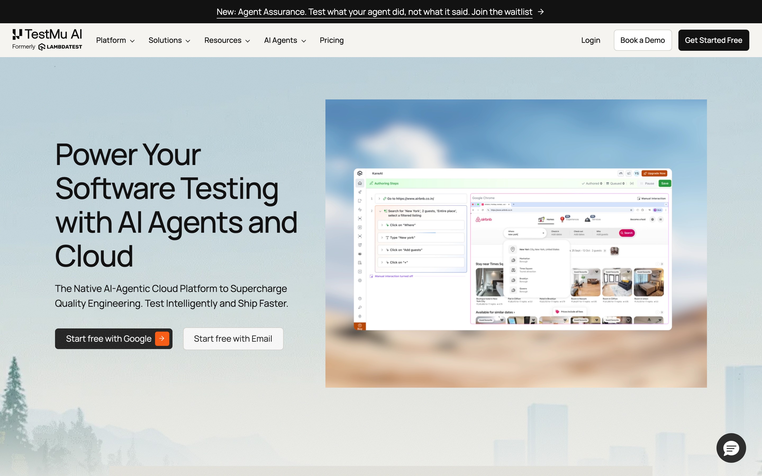Viewport: 762px width, 476px height.
Task: Click heart icon on Room in Union listing
Action: click(x=660, y=272)
